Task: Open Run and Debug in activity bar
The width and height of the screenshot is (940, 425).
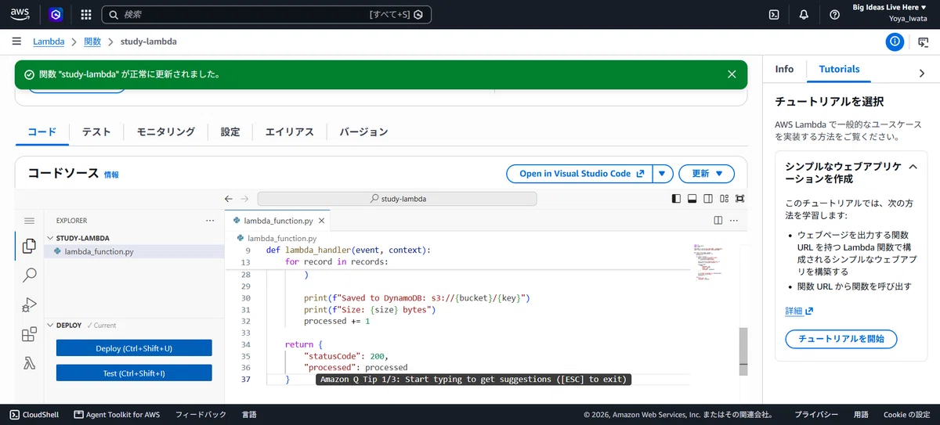Action: 29,304
